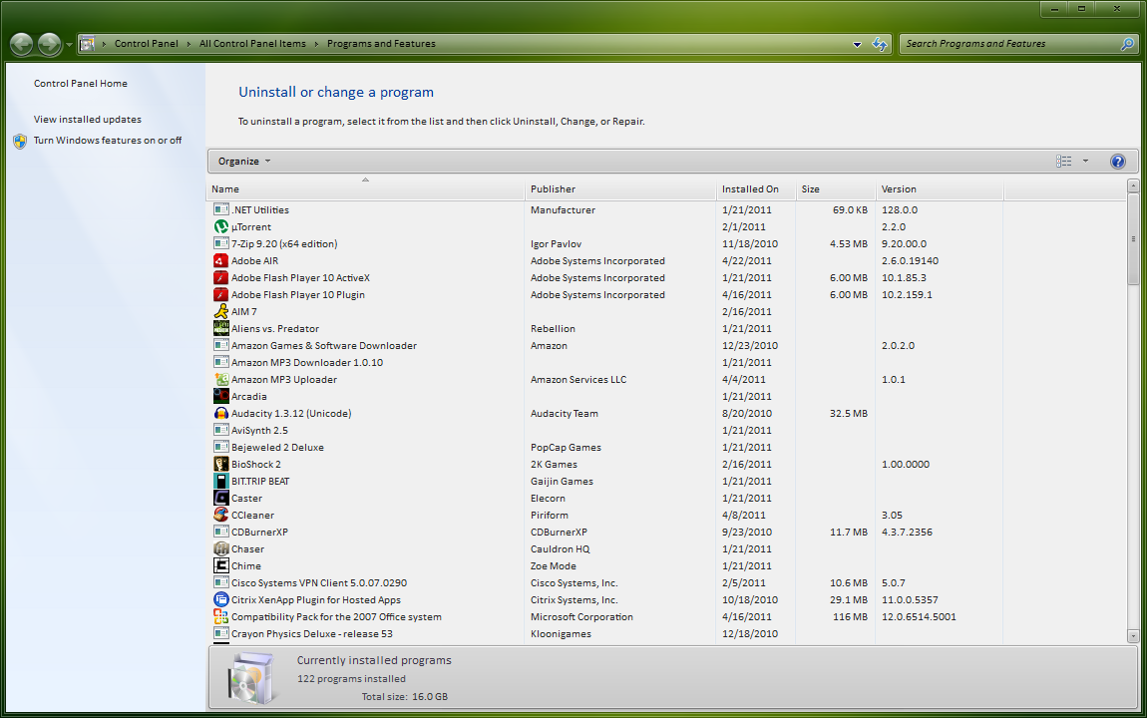Click the BioShock 2 icon
This screenshot has height=718, width=1147.
[x=220, y=465]
